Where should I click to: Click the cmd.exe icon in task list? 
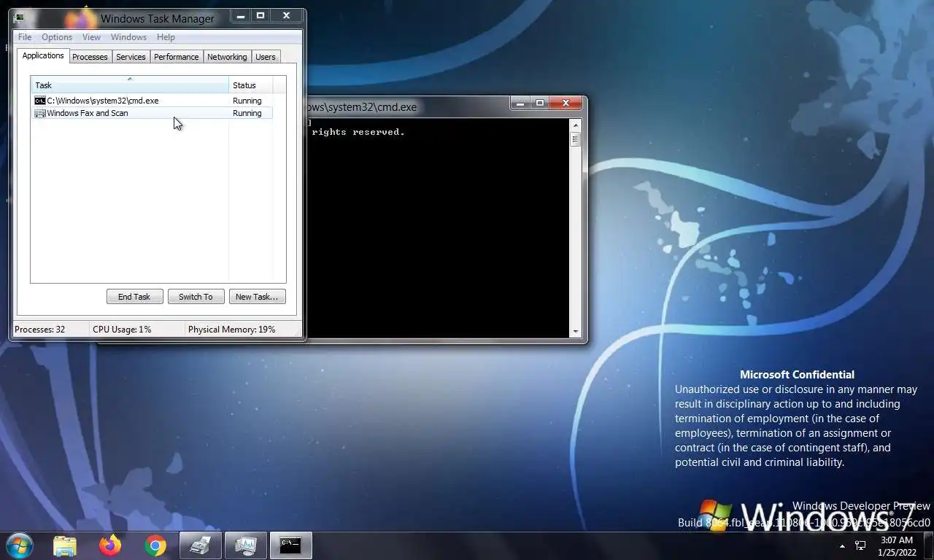(40, 101)
